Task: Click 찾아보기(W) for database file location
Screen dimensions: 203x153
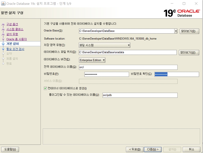Action: pos(189,53)
